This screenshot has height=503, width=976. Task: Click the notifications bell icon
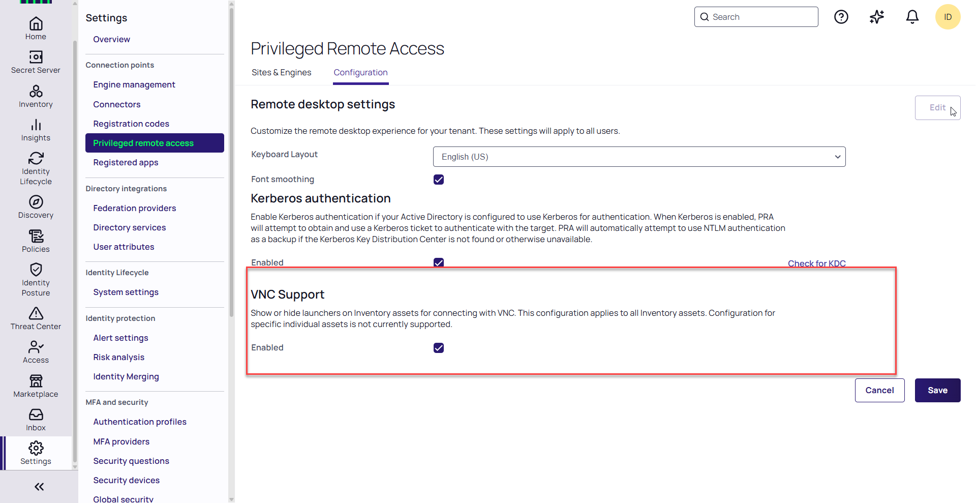pyautogui.click(x=912, y=17)
